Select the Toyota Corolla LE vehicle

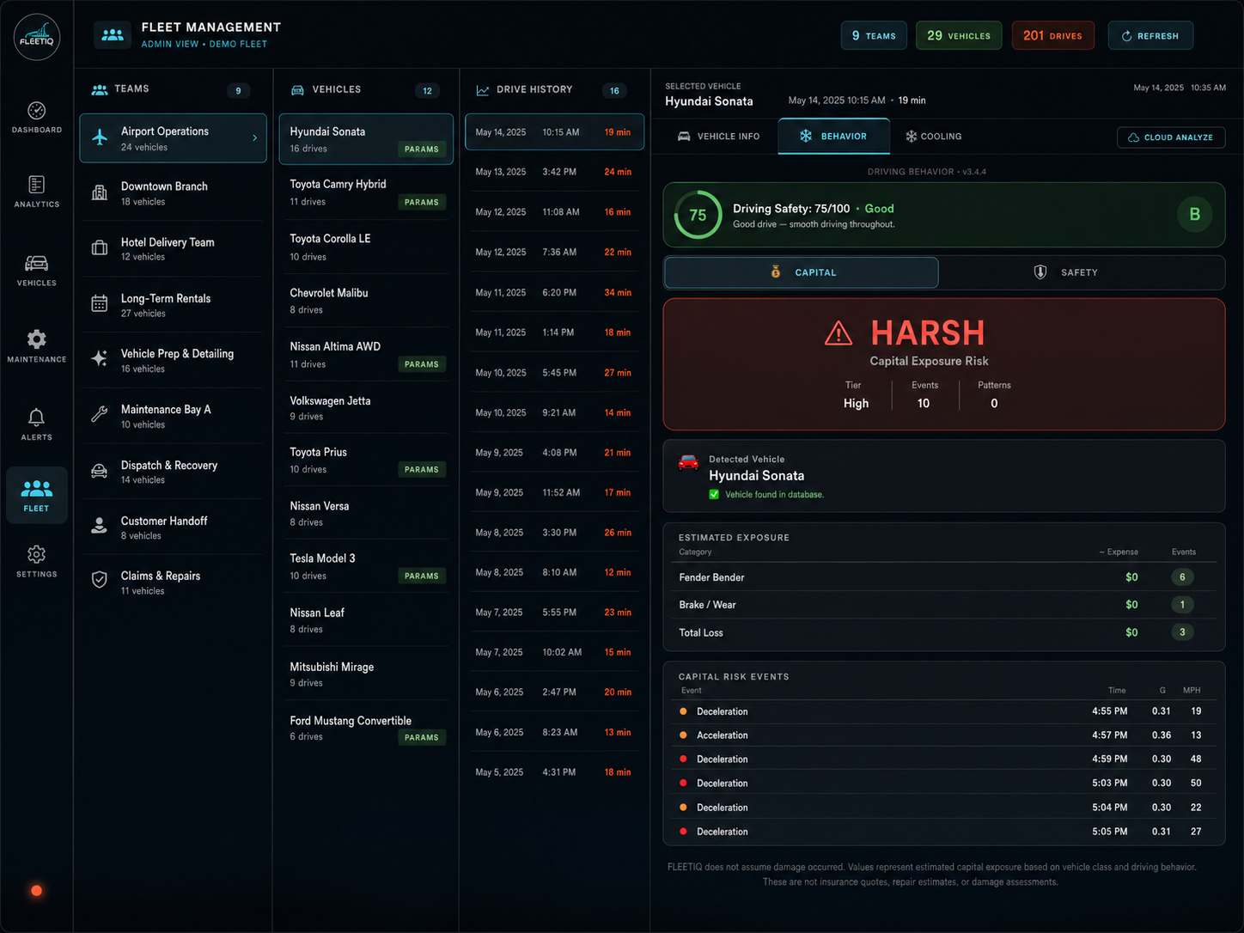[365, 247]
